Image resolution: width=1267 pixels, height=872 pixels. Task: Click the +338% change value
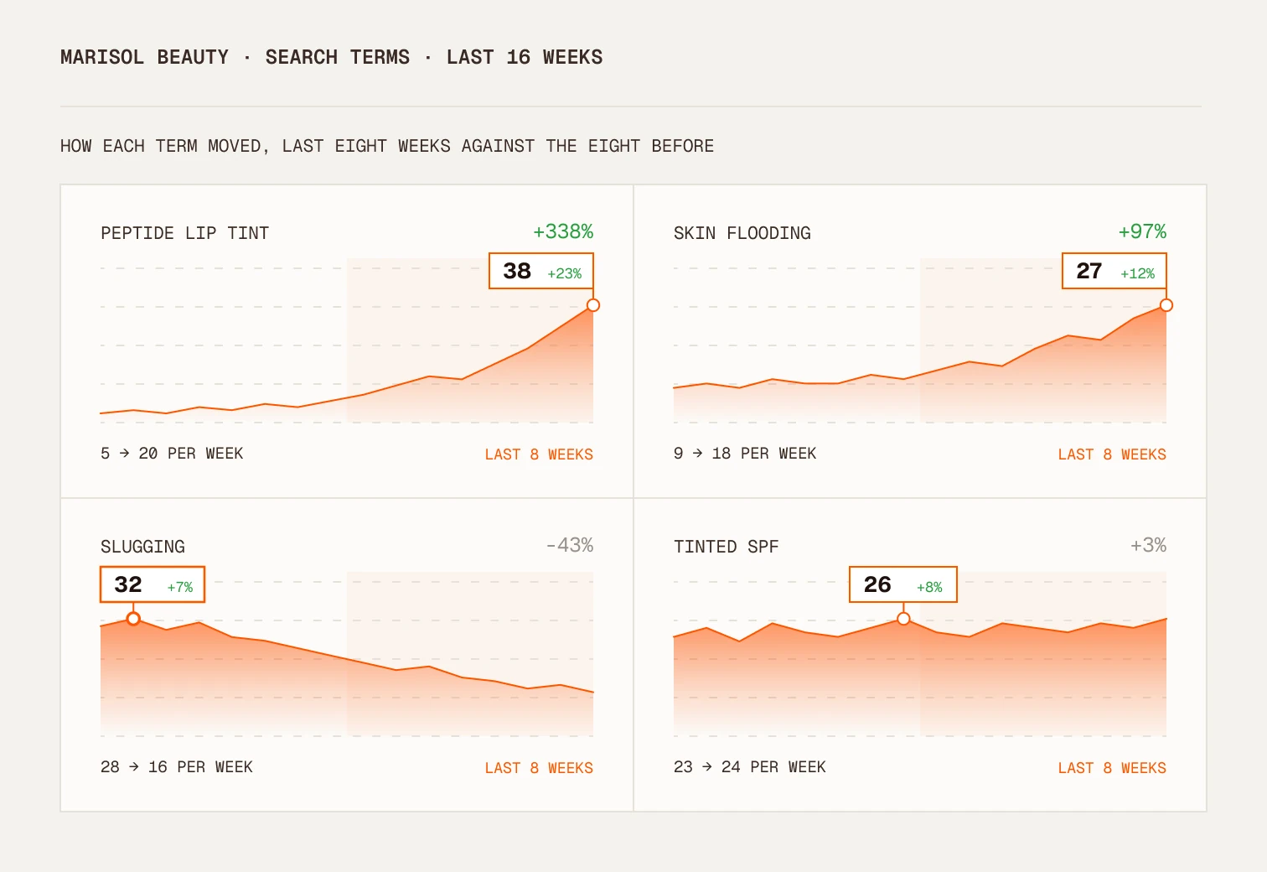click(563, 231)
